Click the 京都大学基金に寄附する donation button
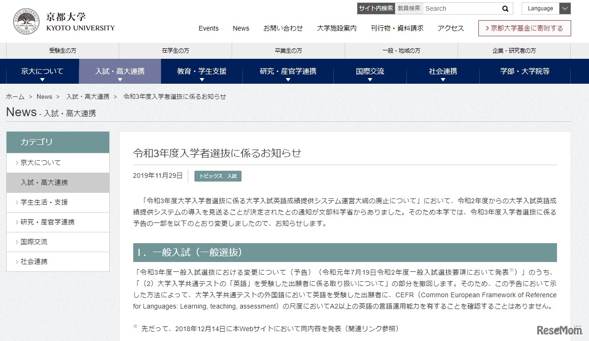 click(x=524, y=28)
